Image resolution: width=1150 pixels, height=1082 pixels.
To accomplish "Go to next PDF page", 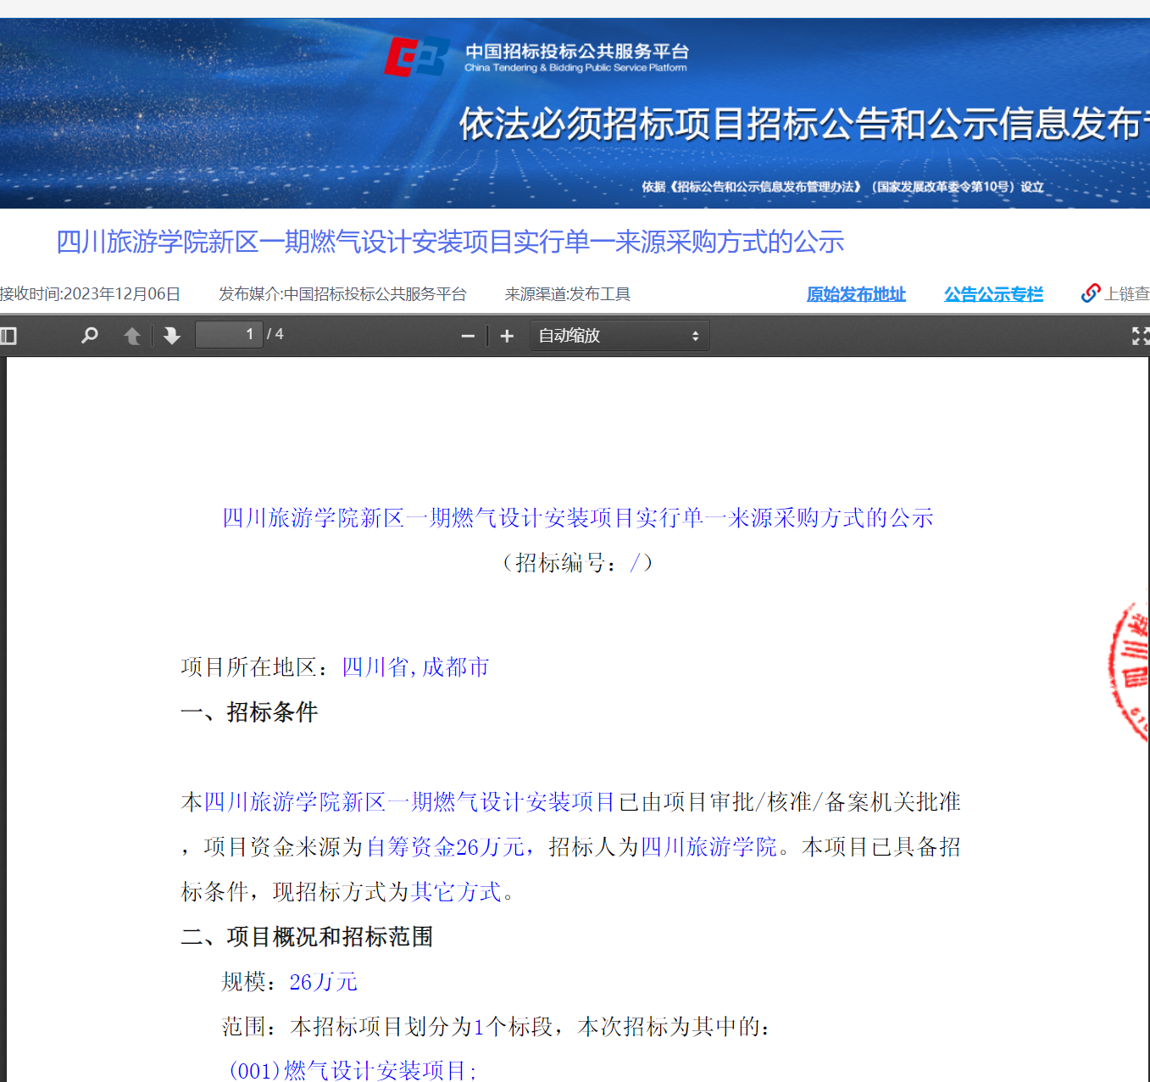I will pos(171,336).
